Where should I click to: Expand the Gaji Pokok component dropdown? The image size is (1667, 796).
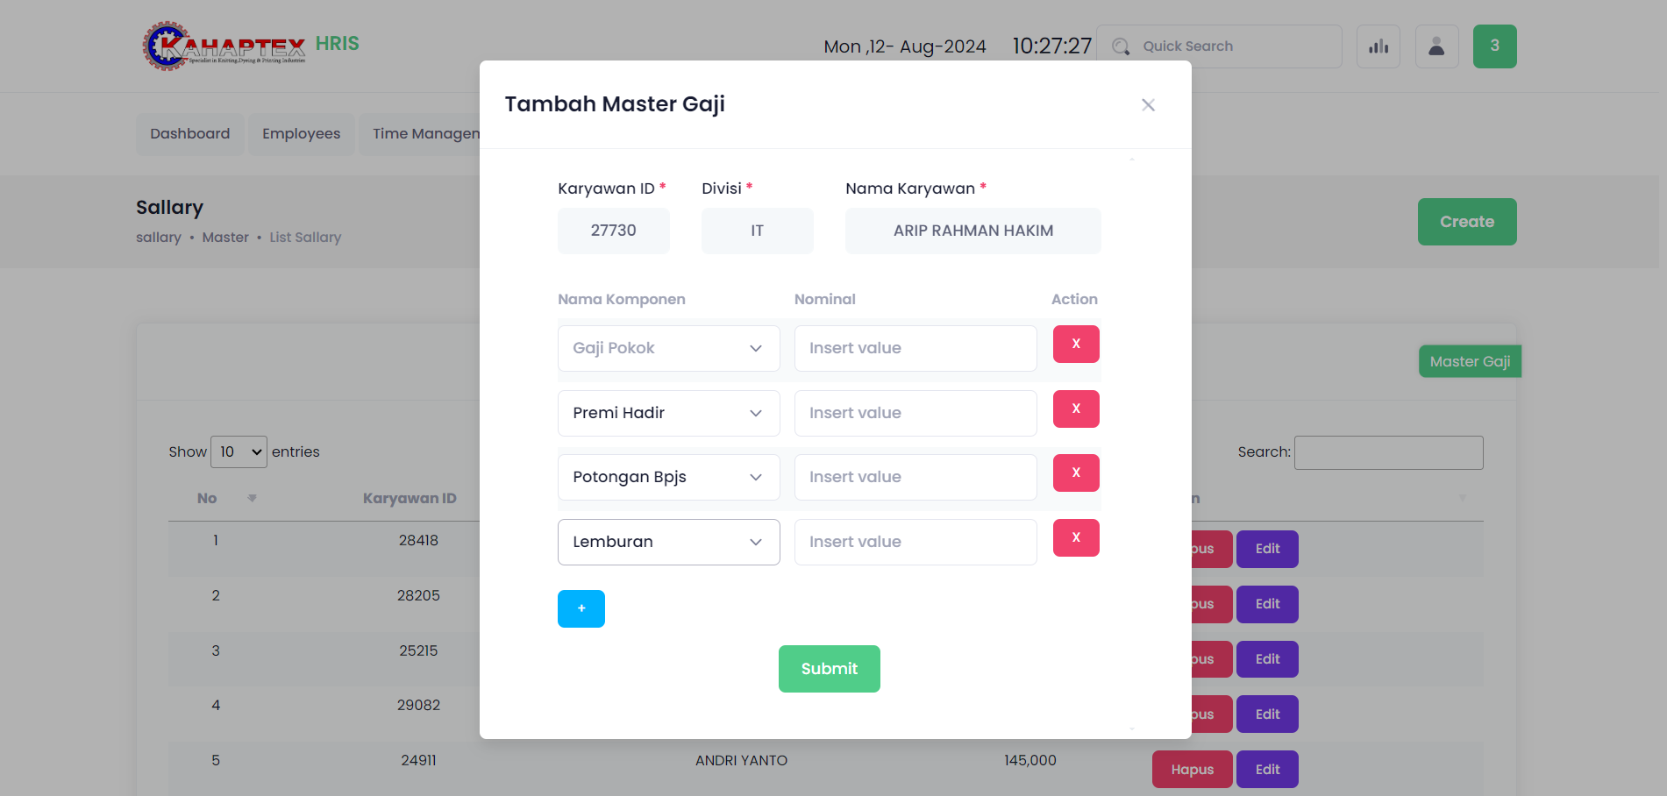(668, 348)
